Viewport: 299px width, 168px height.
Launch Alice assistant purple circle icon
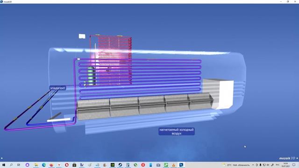click(x=27, y=165)
